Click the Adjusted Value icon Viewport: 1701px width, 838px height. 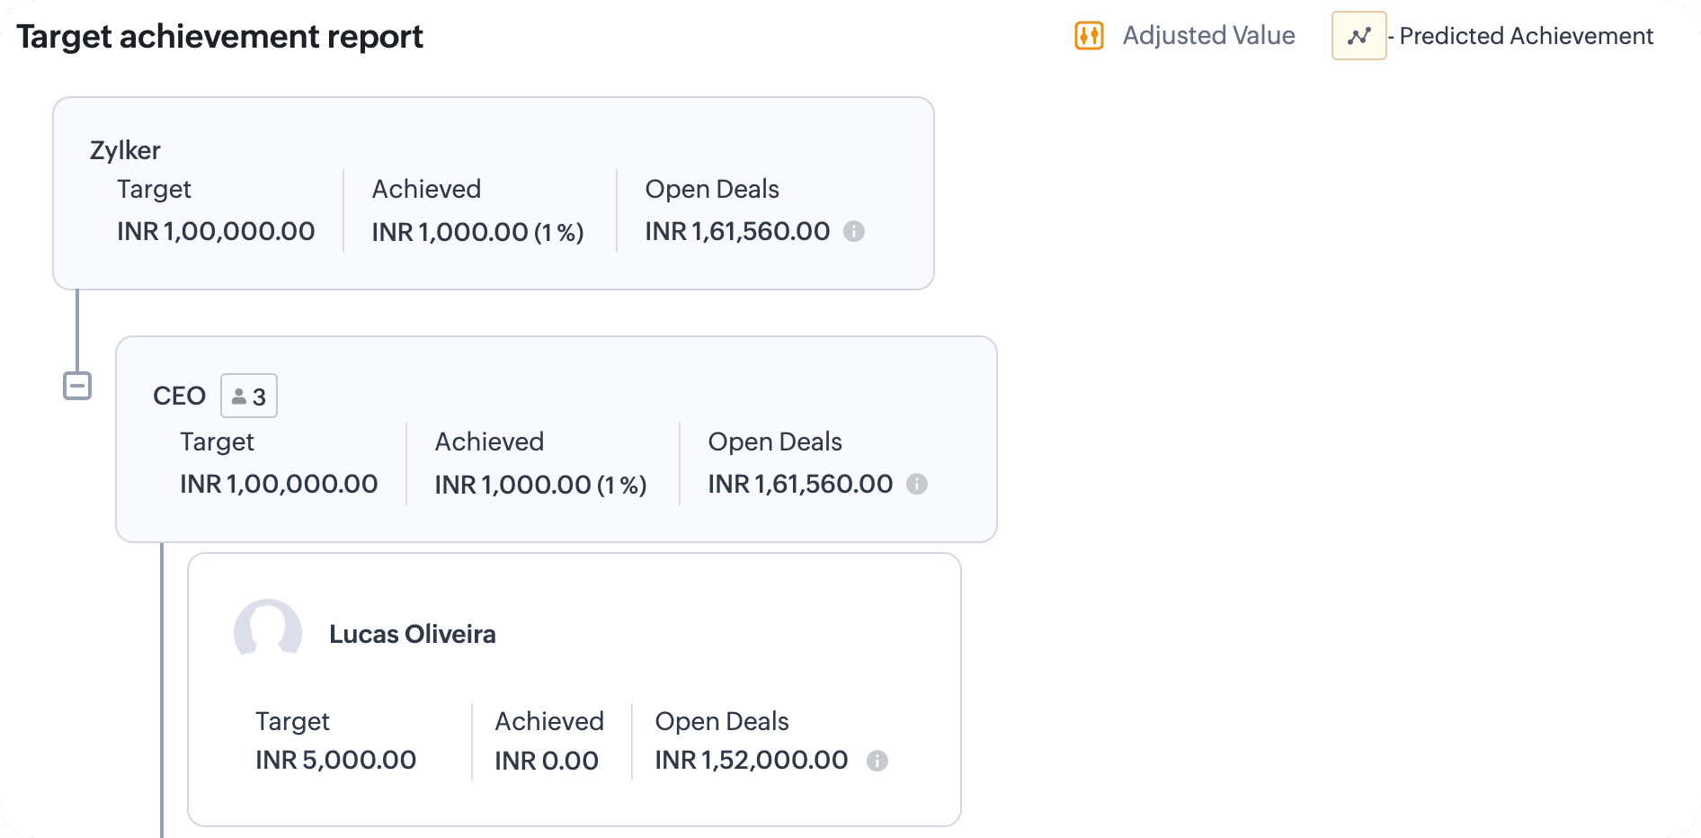point(1089,36)
